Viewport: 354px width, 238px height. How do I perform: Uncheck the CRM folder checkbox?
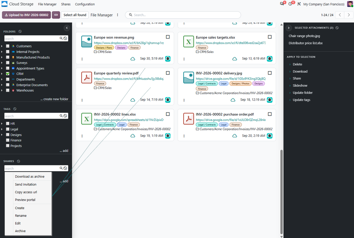click(8, 74)
